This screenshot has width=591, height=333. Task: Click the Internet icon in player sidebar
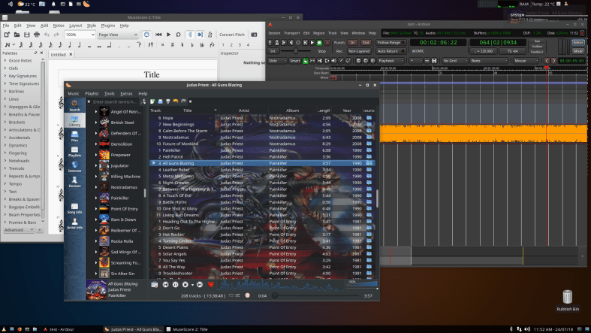coord(74,168)
